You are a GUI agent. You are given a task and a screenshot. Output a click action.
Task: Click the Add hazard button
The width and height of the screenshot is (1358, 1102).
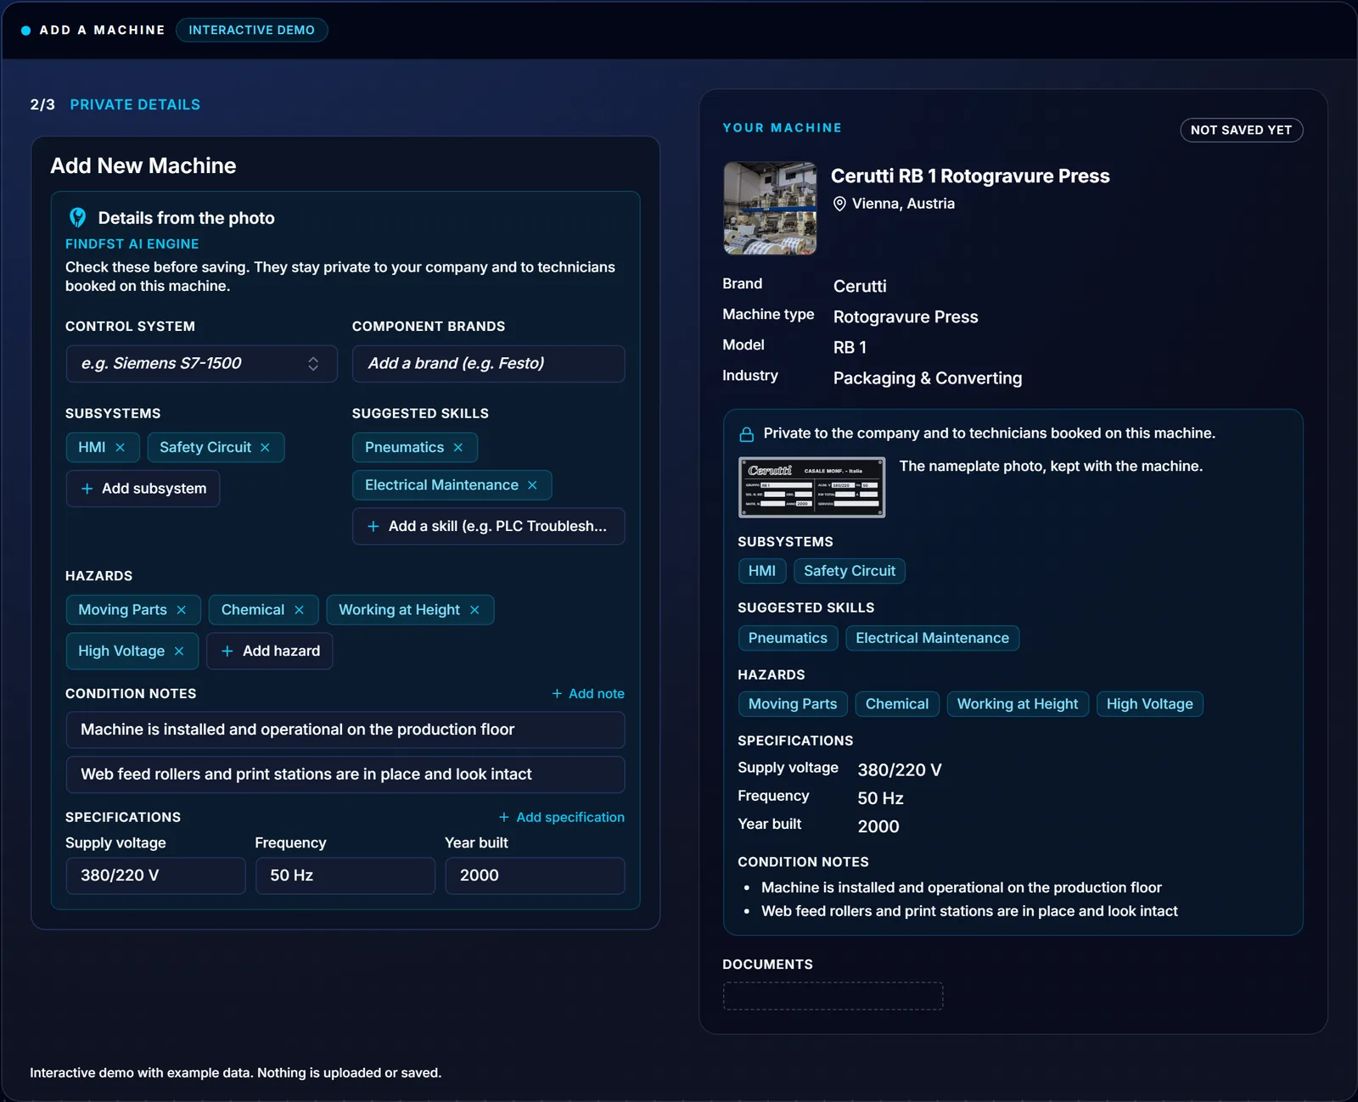point(270,652)
